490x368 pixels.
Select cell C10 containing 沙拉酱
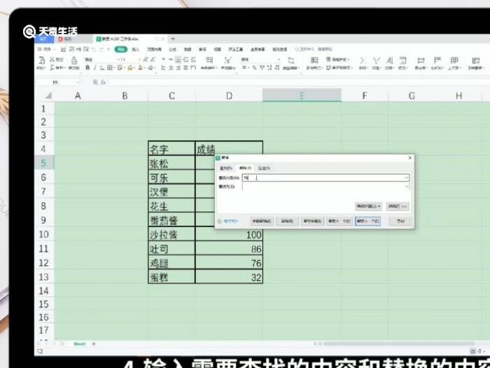171,235
